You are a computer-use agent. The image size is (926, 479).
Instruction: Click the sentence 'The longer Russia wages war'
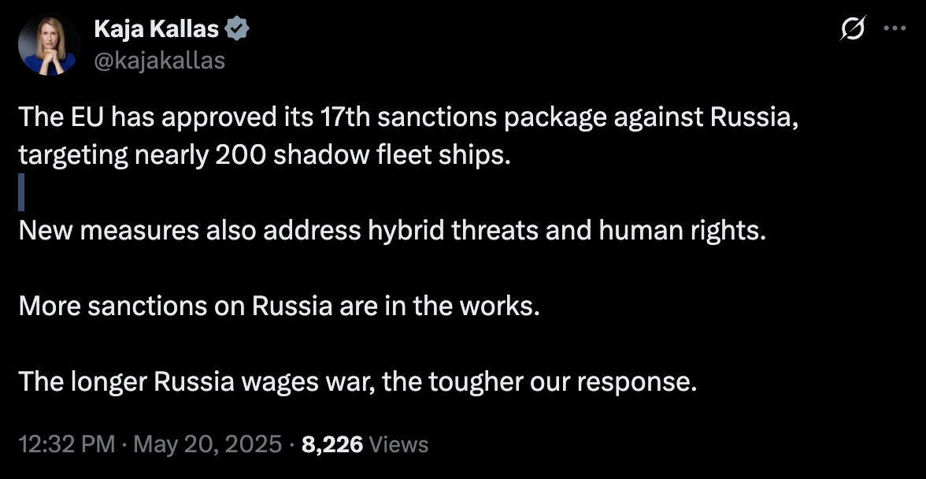coord(358,381)
